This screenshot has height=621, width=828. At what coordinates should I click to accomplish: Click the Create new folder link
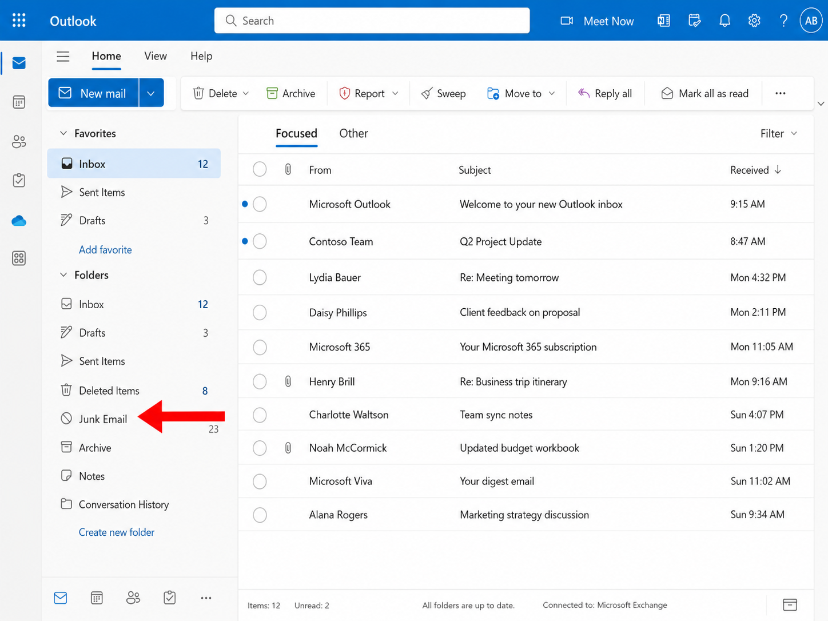tap(117, 532)
